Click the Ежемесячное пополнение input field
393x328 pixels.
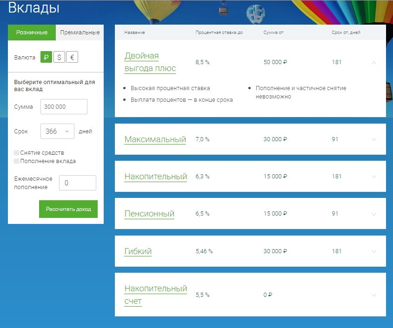pyautogui.click(x=77, y=183)
